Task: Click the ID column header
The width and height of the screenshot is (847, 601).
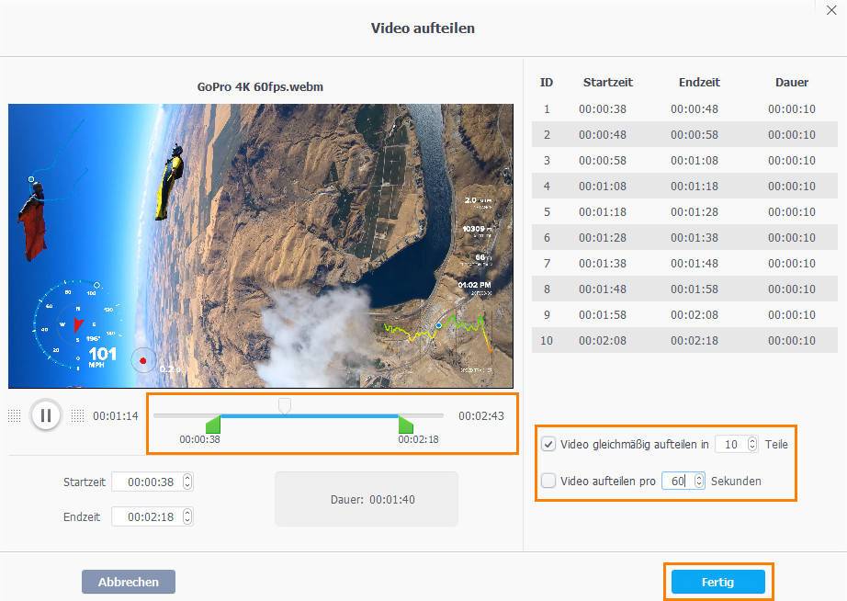Action: (x=546, y=82)
